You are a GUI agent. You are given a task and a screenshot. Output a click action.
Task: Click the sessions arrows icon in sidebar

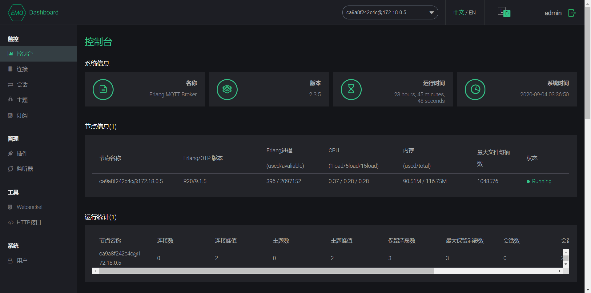(10, 84)
